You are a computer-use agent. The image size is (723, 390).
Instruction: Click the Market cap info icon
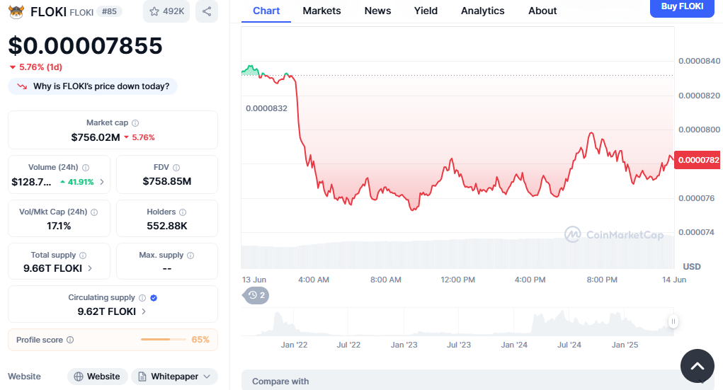pyautogui.click(x=135, y=123)
